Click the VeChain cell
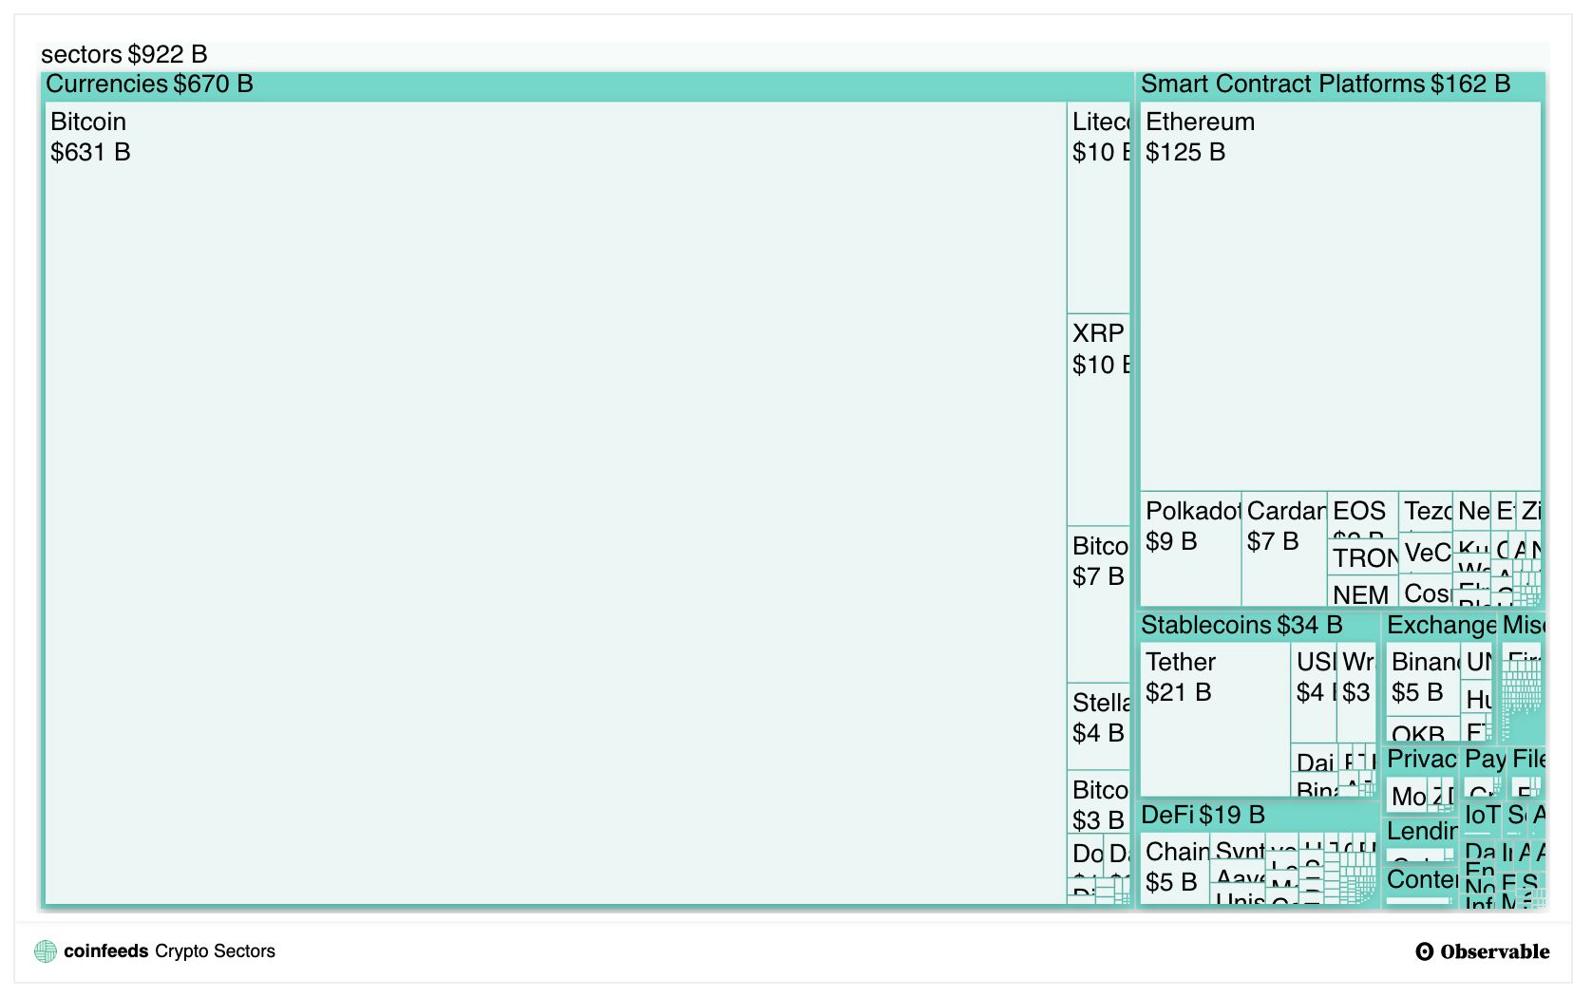This screenshot has width=1592, height=997. 1426,553
